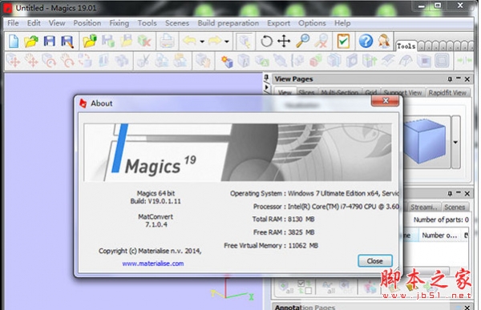Expand the side panel arrow left of View Pages

[267, 87]
